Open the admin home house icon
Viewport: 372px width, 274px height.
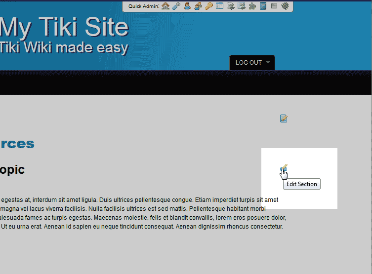(165, 6)
